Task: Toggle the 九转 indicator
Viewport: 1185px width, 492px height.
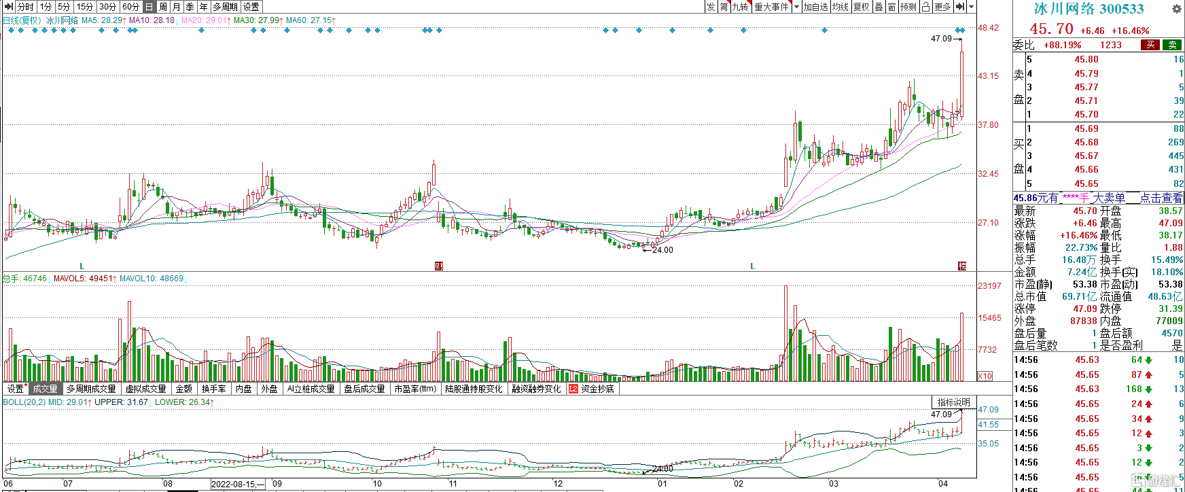Action: coord(741,7)
